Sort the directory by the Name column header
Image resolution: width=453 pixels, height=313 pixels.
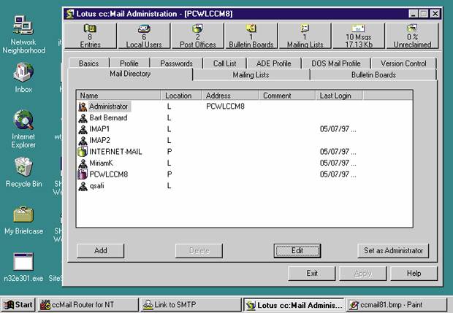pyautogui.click(x=118, y=96)
